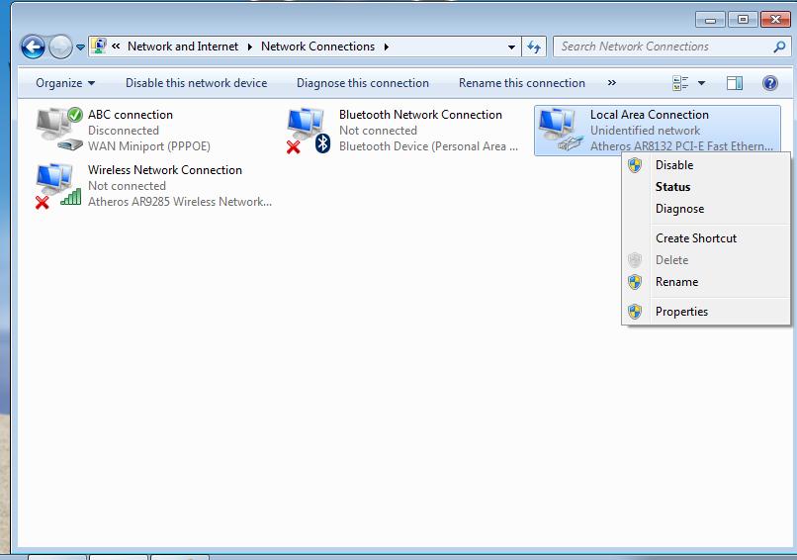This screenshot has height=560, width=797.
Task: Open view options dropdown arrow
Action: [x=701, y=83]
